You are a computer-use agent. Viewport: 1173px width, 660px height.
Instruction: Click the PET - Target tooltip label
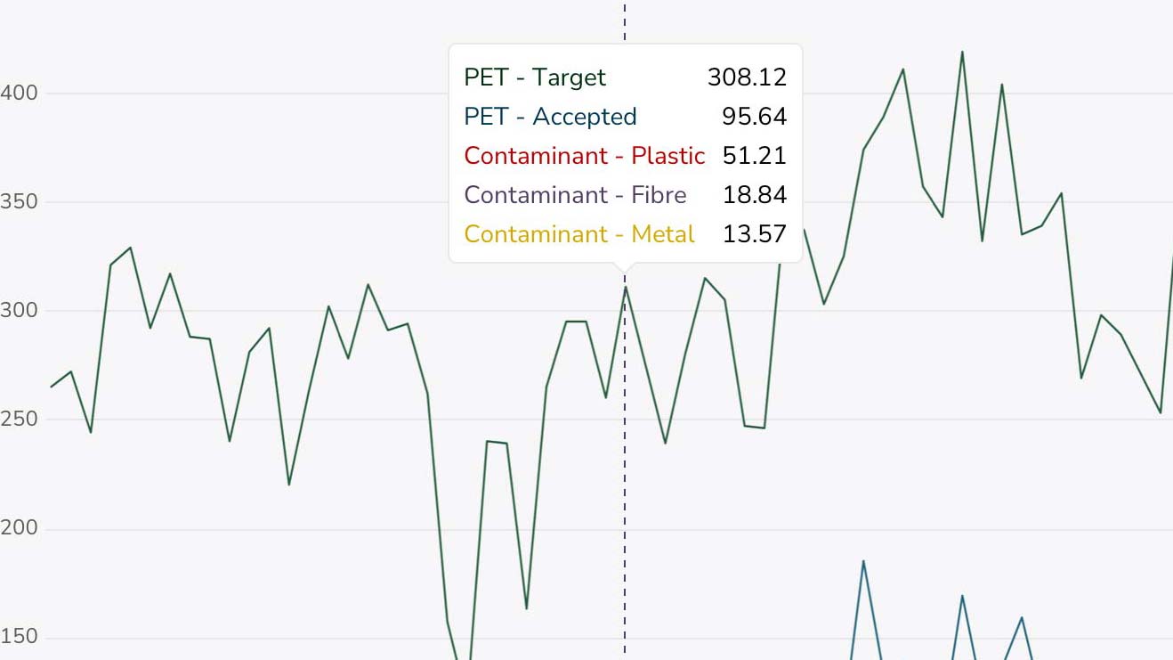[535, 77]
